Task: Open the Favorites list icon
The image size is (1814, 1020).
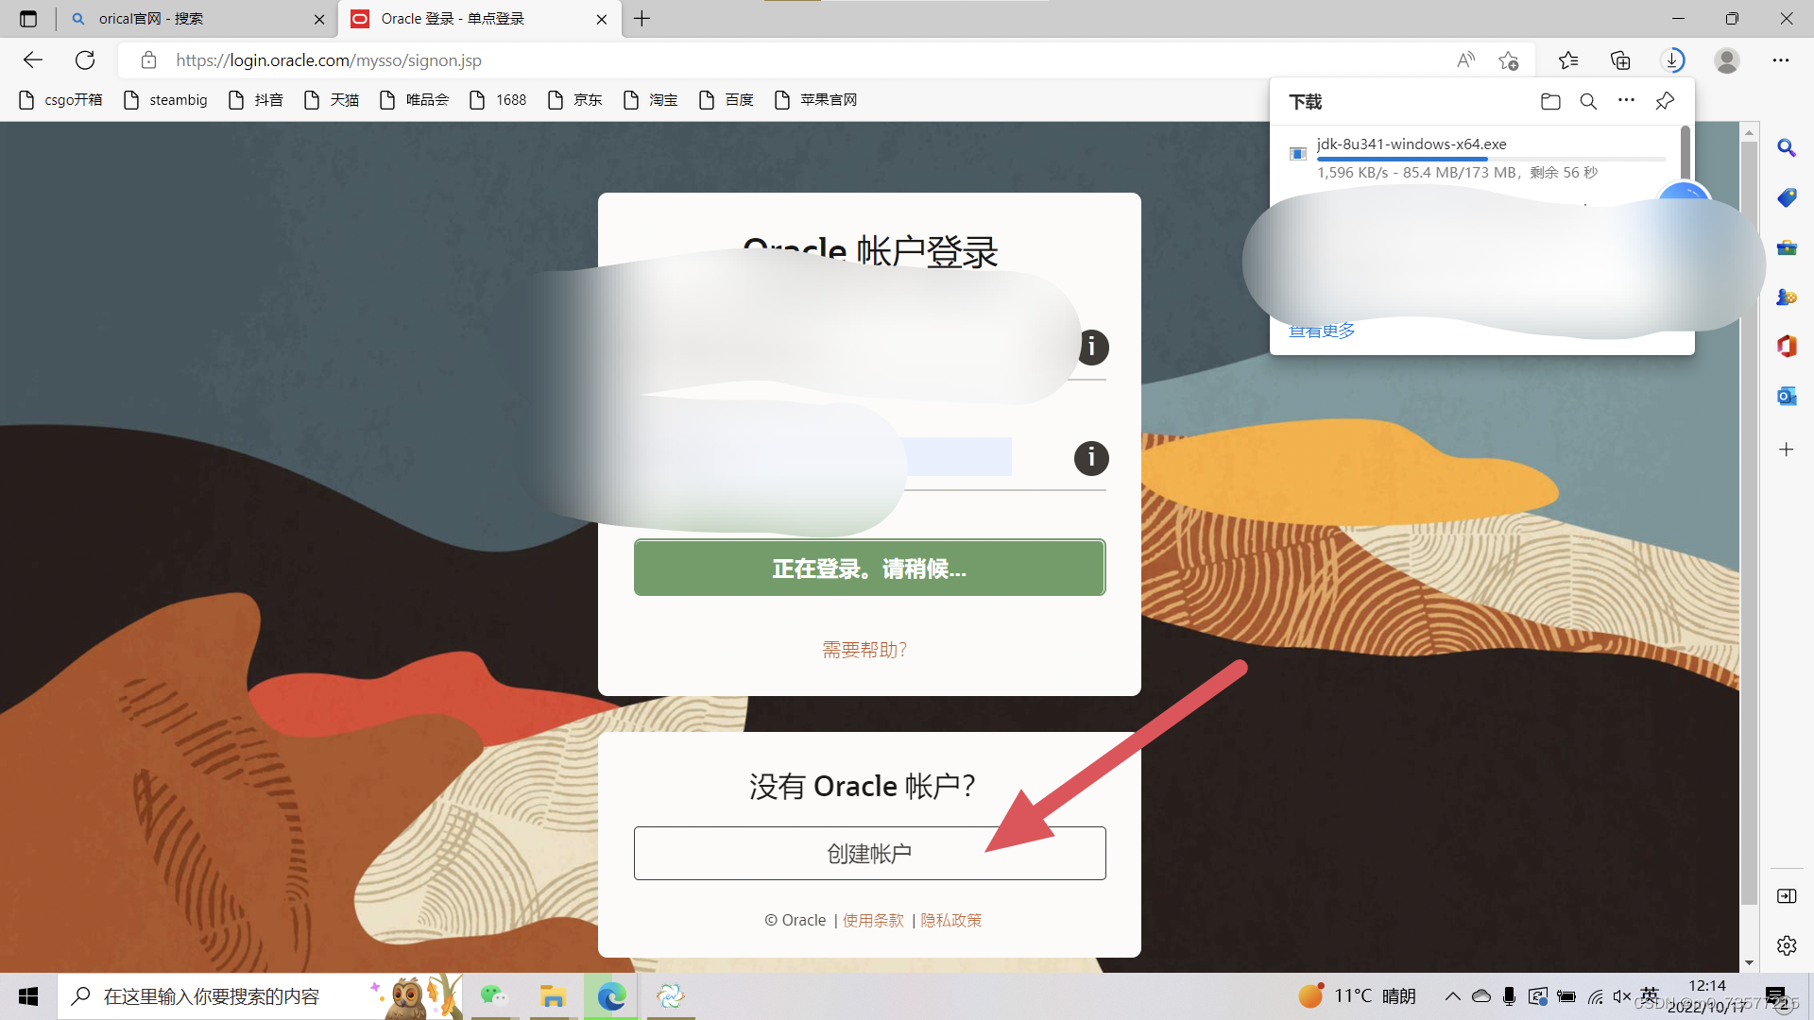Action: pyautogui.click(x=1568, y=60)
